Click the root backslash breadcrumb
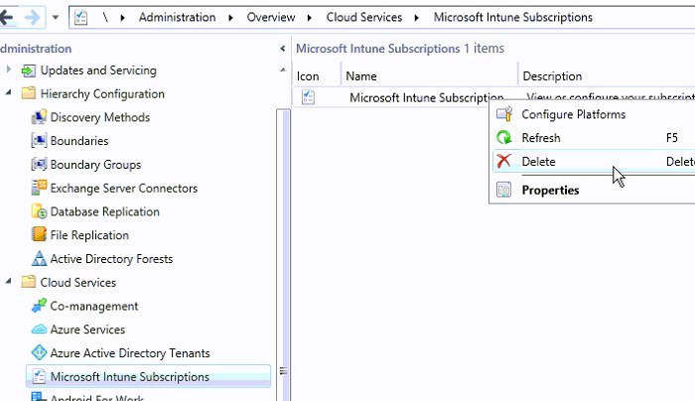The width and height of the screenshot is (695, 401). (105, 17)
